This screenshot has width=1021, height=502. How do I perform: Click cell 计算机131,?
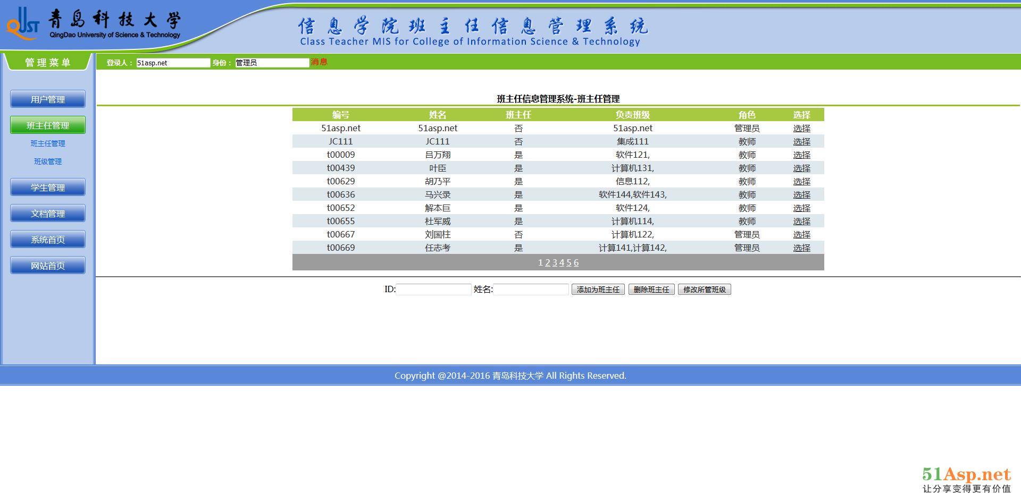point(633,168)
